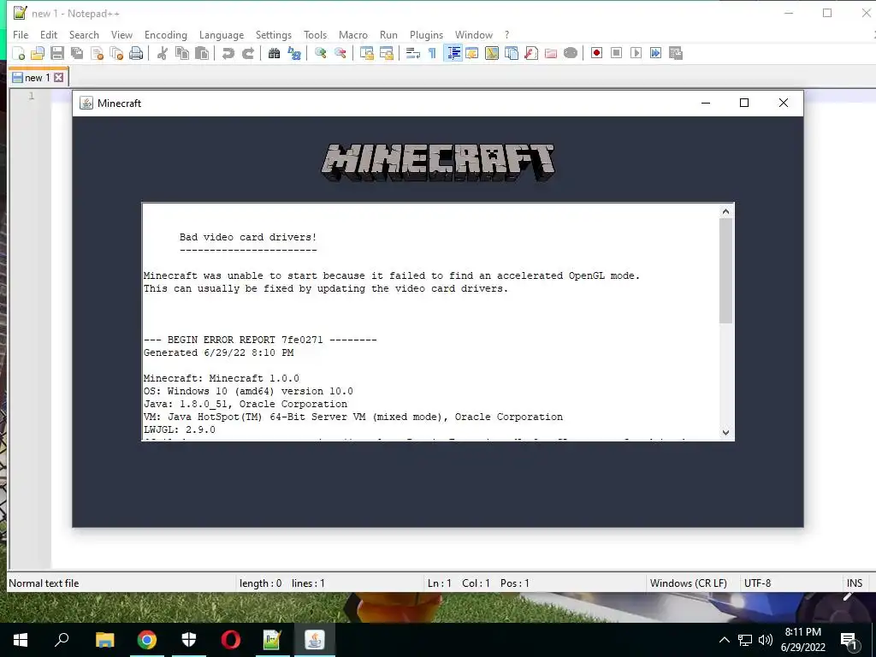Image resolution: width=876 pixels, height=657 pixels.
Task: Click the Open file folder icon
Action: [38, 53]
